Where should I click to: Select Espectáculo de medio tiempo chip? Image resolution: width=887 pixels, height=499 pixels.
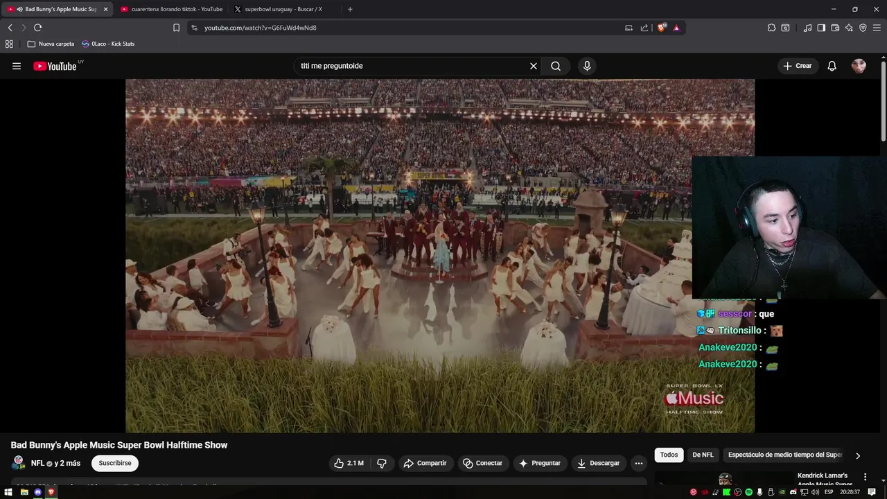tap(785, 455)
